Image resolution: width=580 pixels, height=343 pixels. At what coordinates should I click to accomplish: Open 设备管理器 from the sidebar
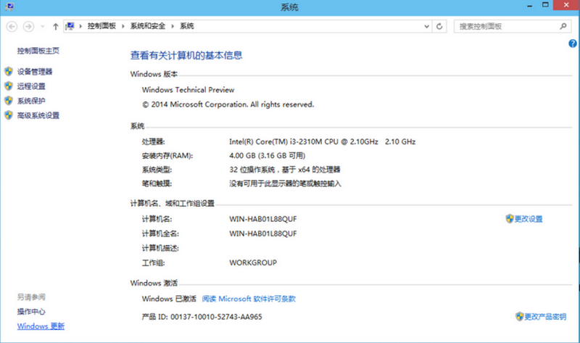point(35,72)
